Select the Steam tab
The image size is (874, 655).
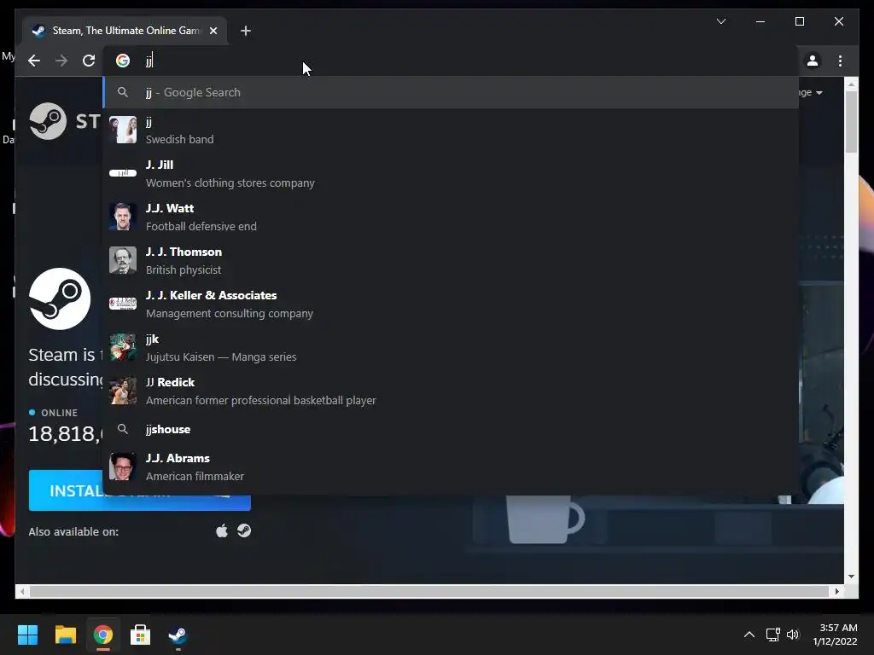(125, 31)
